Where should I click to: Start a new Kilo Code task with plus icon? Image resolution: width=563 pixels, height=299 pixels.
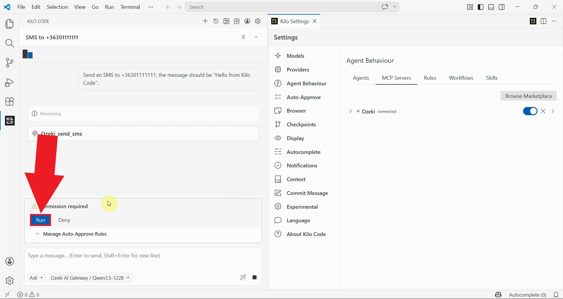[205, 21]
